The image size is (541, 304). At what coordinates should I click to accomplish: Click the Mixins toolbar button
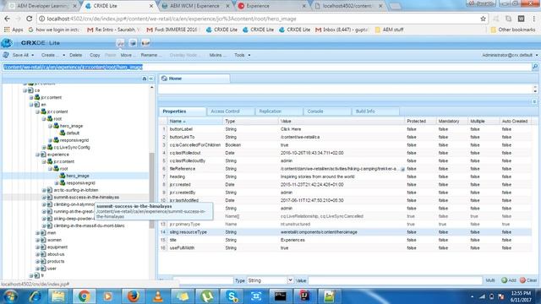[218, 55]
